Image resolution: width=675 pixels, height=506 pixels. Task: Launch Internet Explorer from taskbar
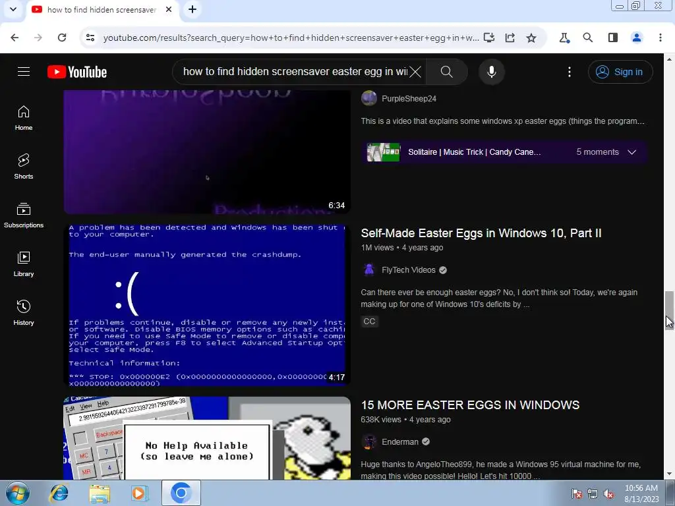pyautogui.click(x=59, y=493)
